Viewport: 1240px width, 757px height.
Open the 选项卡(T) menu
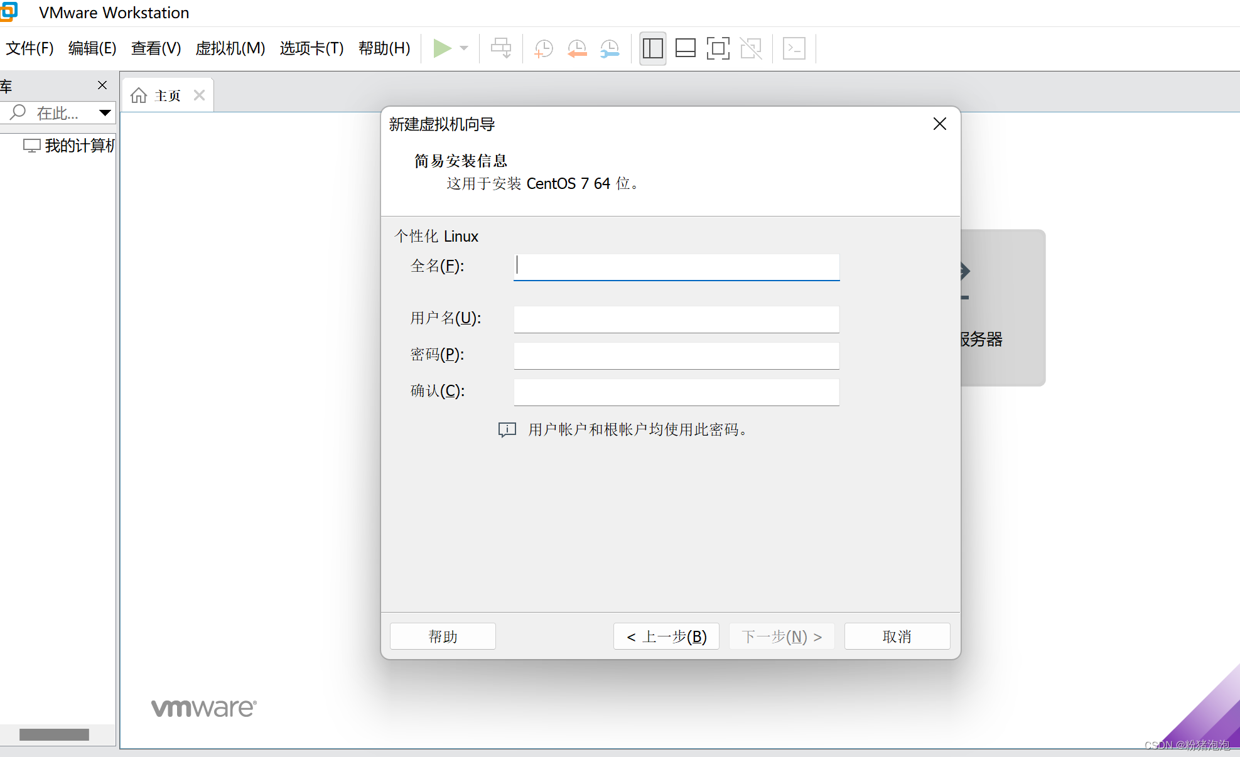coord(311,48)
